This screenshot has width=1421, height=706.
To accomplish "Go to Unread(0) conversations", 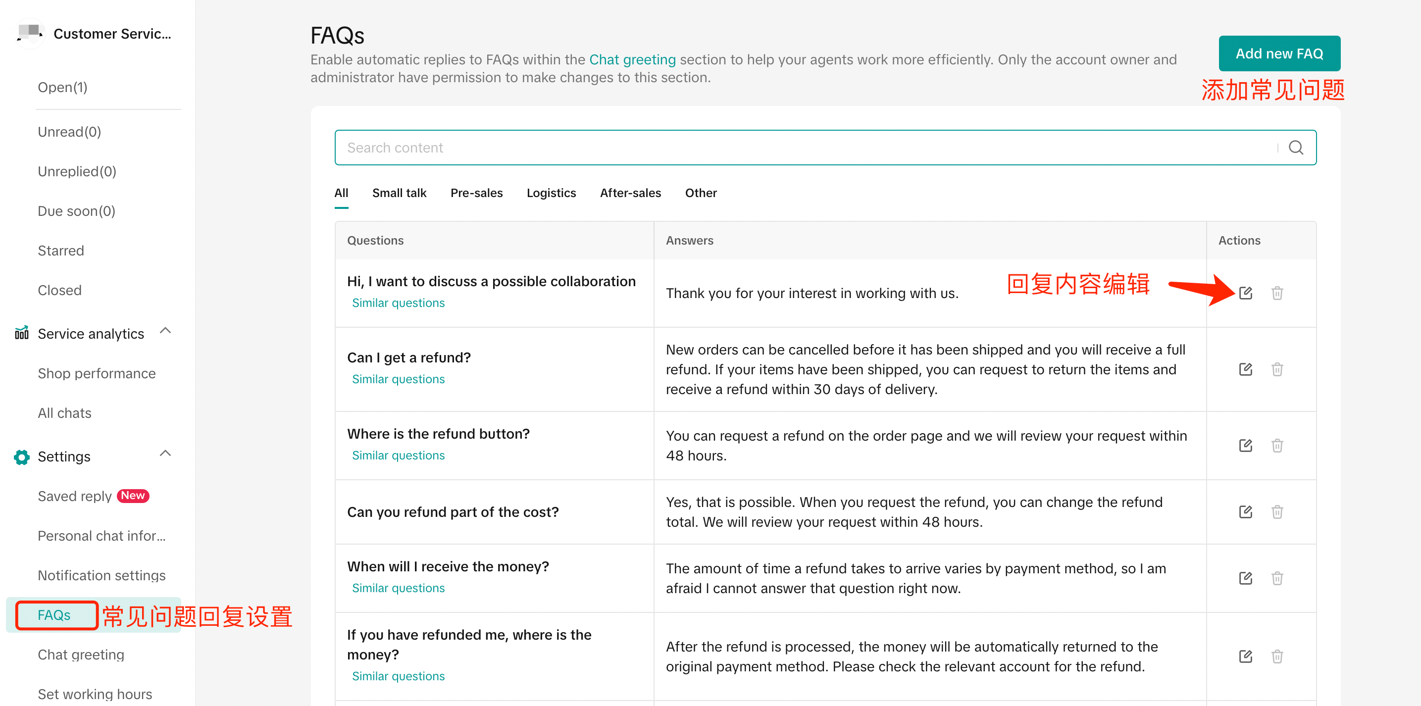I will pyautogui.click(x=69, y=132).
